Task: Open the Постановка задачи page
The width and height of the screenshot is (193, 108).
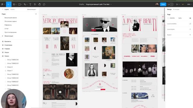Action: coord(11,21)
